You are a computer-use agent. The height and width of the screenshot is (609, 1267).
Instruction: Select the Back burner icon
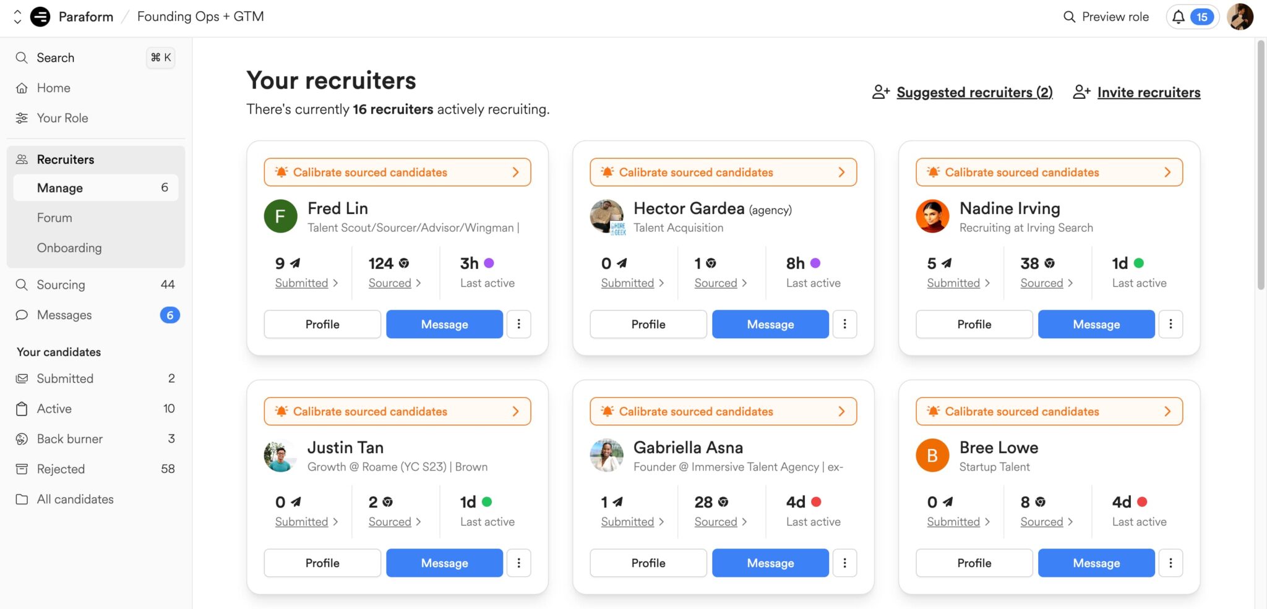(22, 438)
